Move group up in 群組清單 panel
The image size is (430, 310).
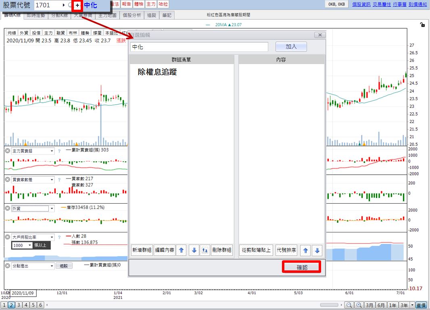(182, 250)
